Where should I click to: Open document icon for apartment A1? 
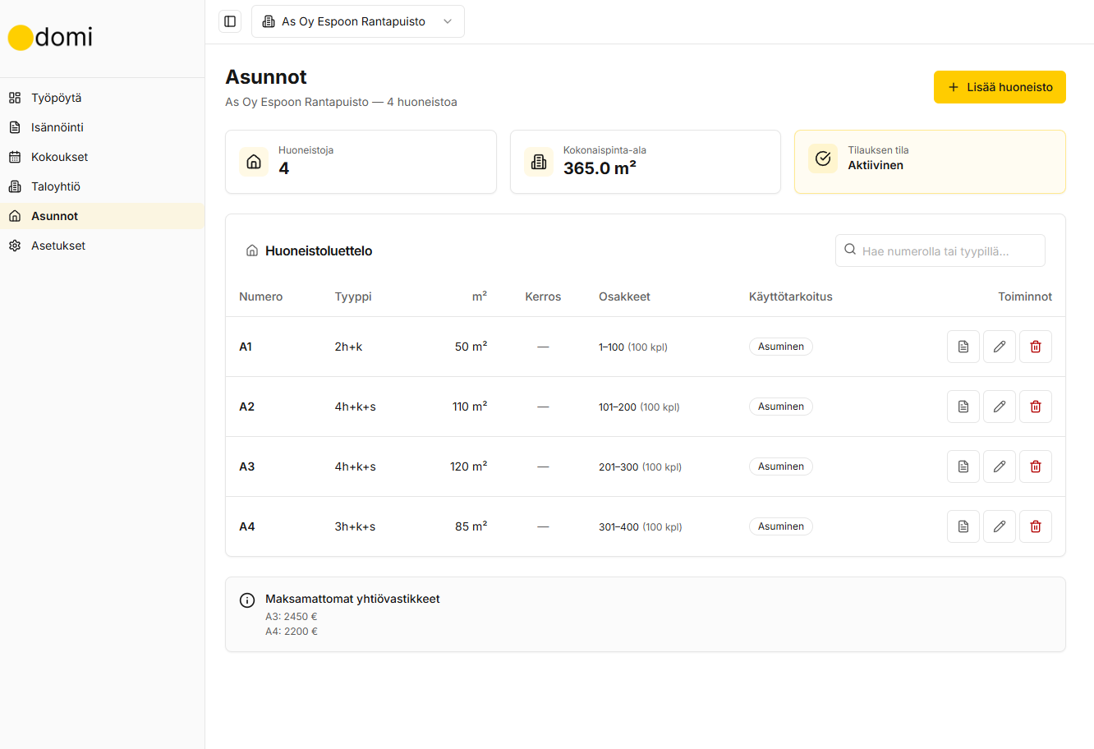tap(963, 347)
